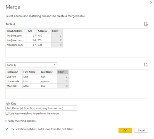Select the Age column header in Table A
This screenshot has height=139, width=154.
pyautogui.click(x=32, y=31)
